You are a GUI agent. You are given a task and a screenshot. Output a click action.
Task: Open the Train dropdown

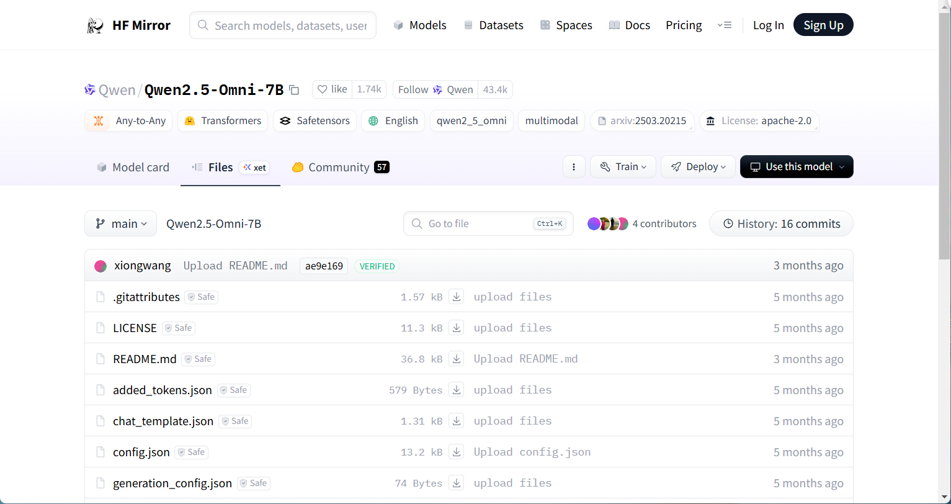point(623,166)
